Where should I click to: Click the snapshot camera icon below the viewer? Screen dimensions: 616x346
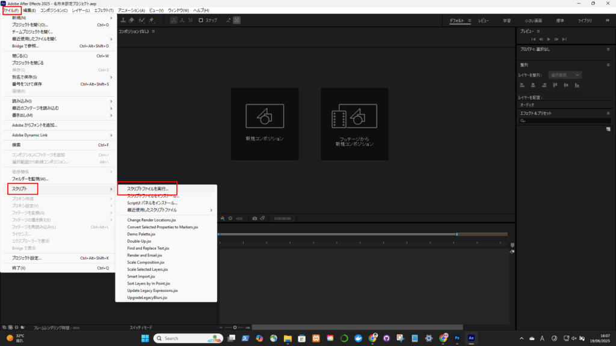coord(254,218)
